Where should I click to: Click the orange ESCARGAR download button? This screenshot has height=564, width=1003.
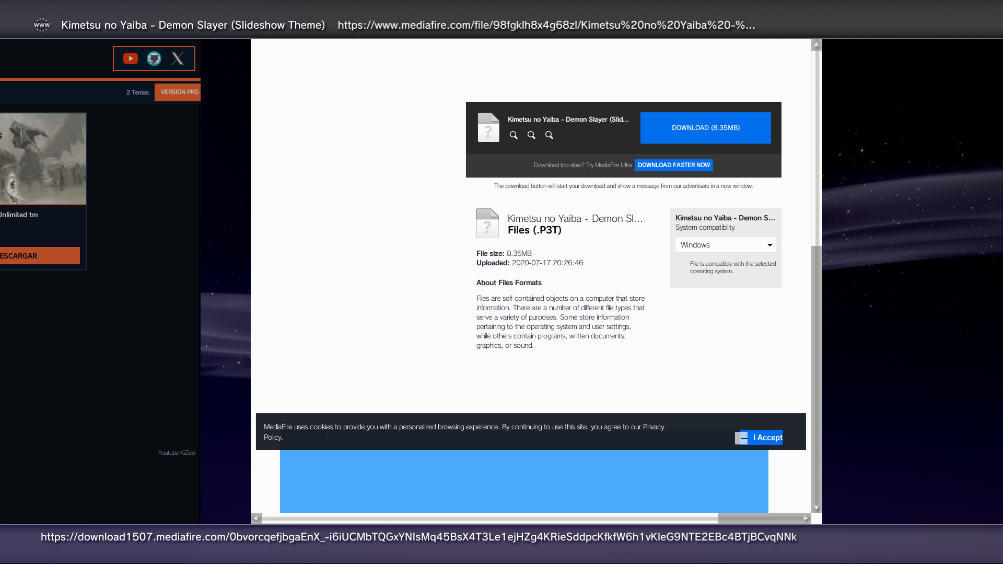[40, 256]
